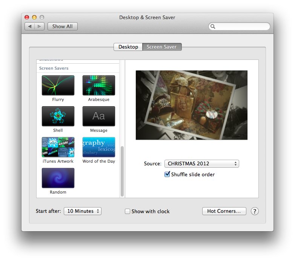Click the magnifying glass search icon
The height and width of the screenshot is (261, 295).
point(213,26)
